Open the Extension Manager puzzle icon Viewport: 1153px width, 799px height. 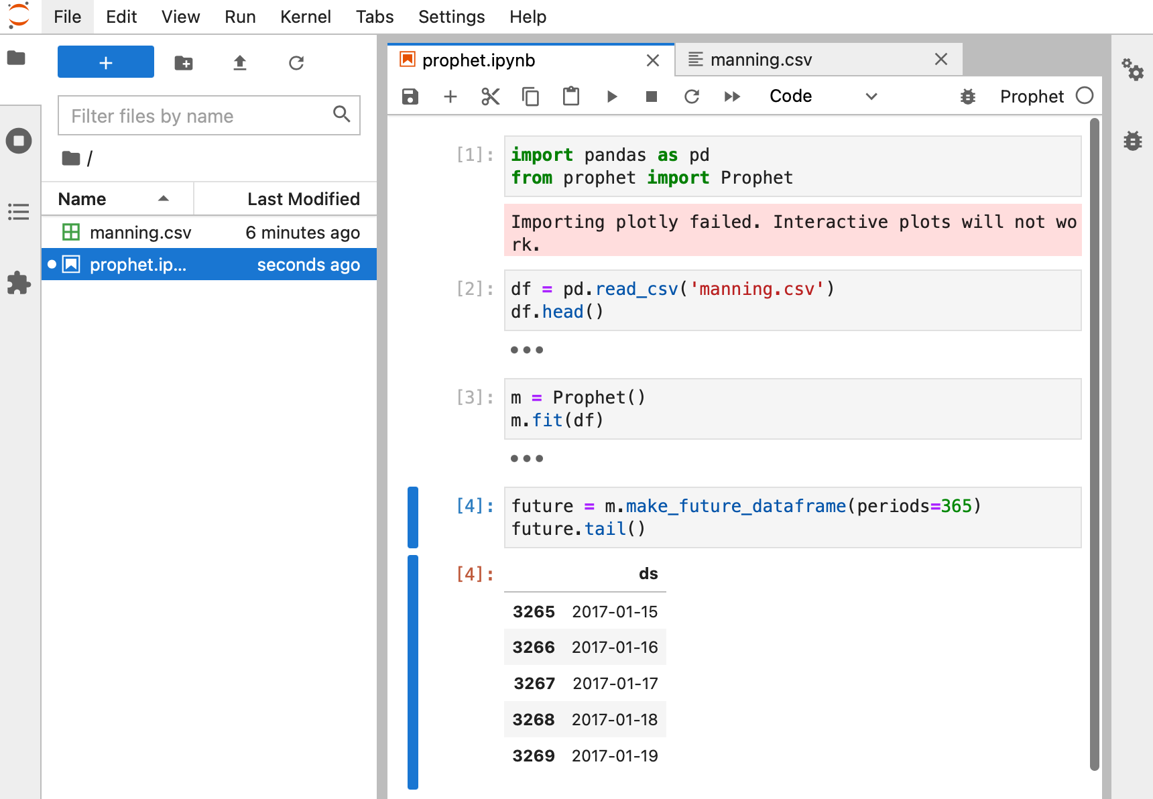pyautogui.click(x=19, y=283)
